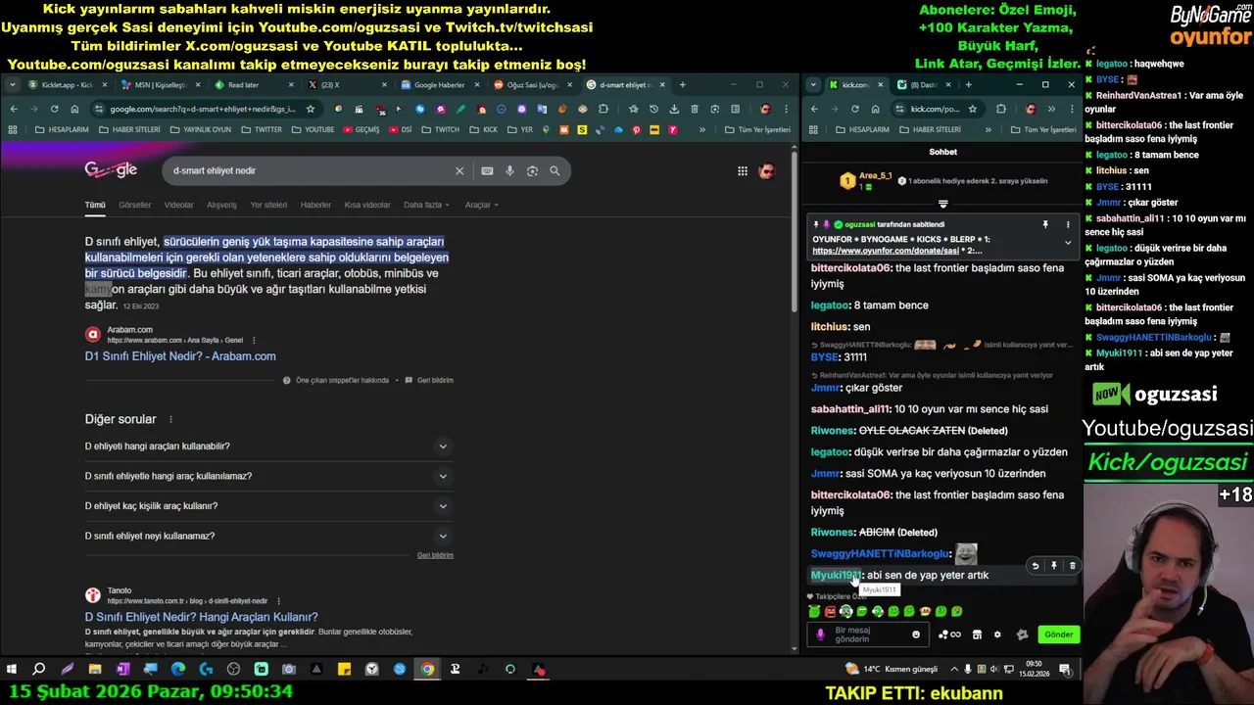Viewport: 1254px width, 705px height.
Task: Open tab search dropdown in Kick window
Action: point(813,85)
